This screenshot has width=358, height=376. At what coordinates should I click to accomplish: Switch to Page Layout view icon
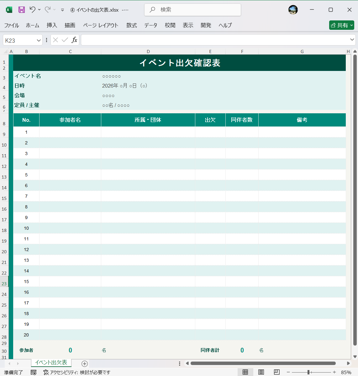coord(261,372)
